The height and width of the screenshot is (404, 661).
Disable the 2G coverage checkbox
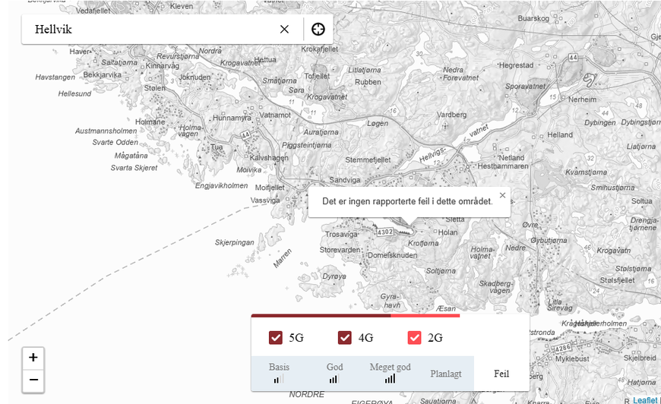click(x=414, y=338)
